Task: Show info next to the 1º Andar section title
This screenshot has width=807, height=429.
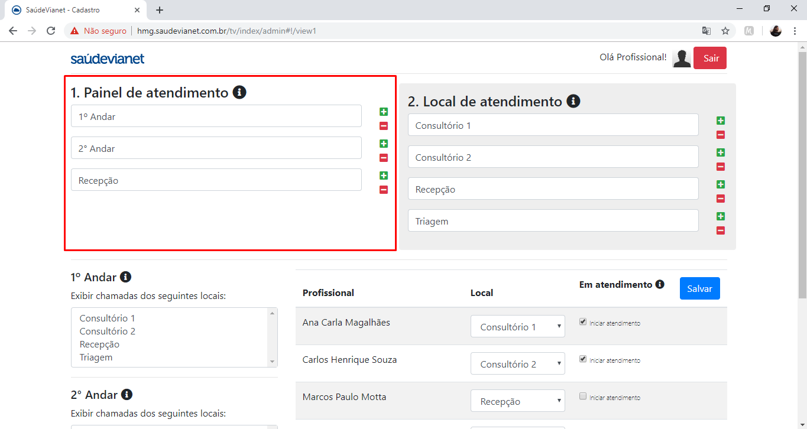Action: pos(125,277)
